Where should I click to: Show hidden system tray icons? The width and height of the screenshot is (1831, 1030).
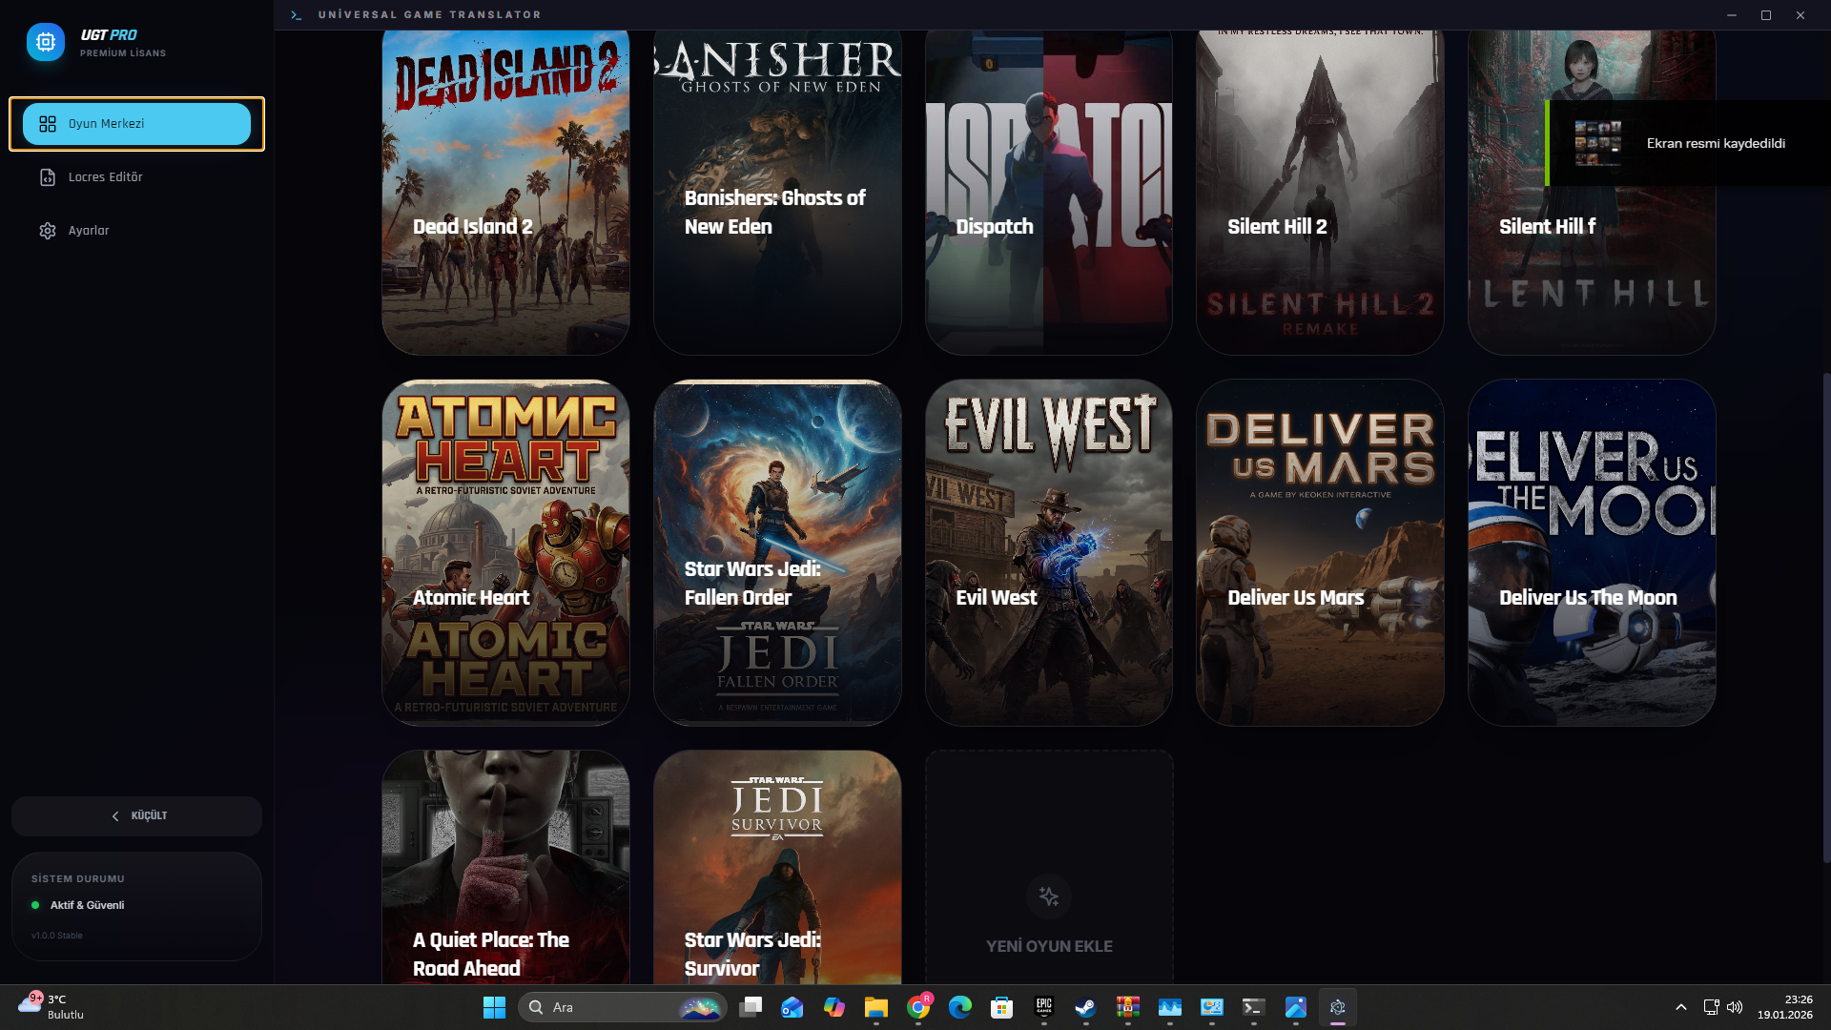pyautogui.click(x=1681, y=1007)
